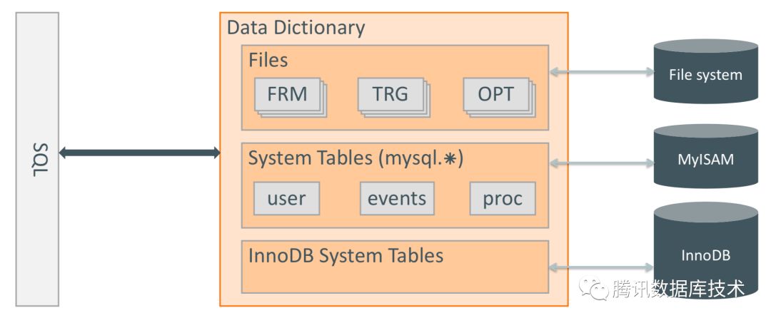Click the arrow connecting Files to File system
Viewport: 771px width, 323px height.
[x=601, y=72]
